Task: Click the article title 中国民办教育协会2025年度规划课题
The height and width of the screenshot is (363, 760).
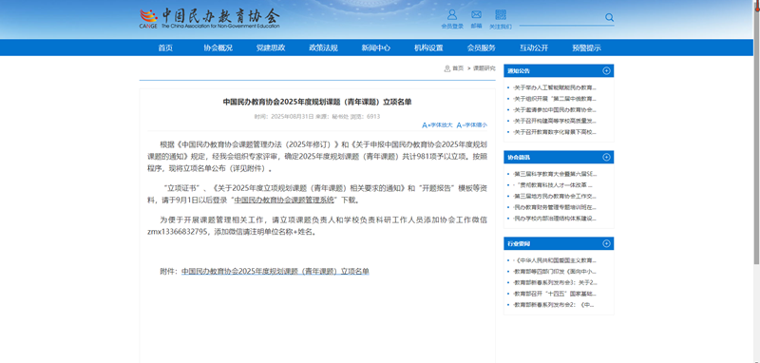Action: (x=317, y=103)
